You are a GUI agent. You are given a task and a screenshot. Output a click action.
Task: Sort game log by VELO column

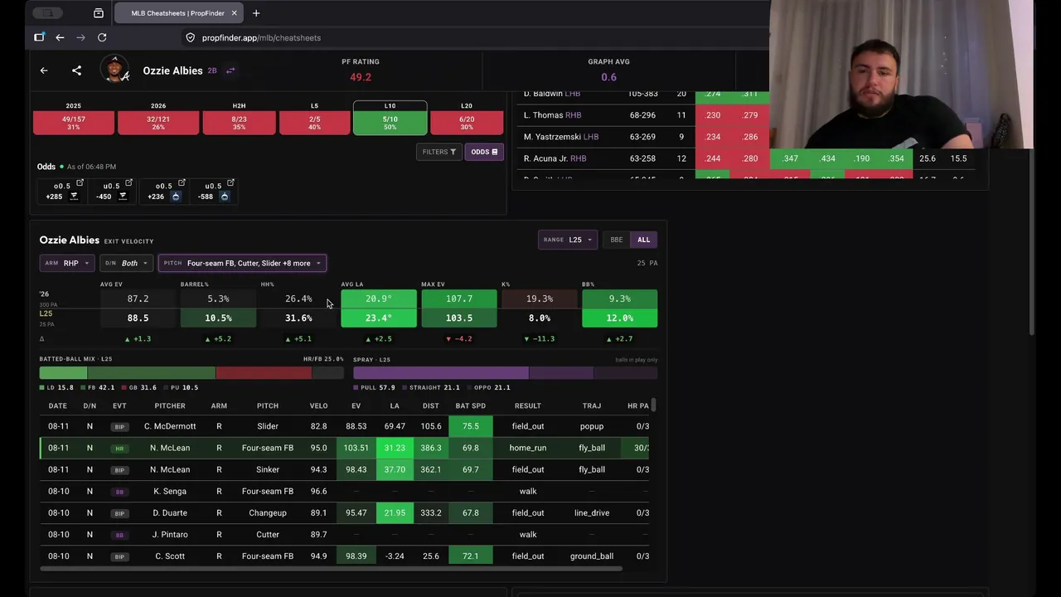click(x=319, y=405)
